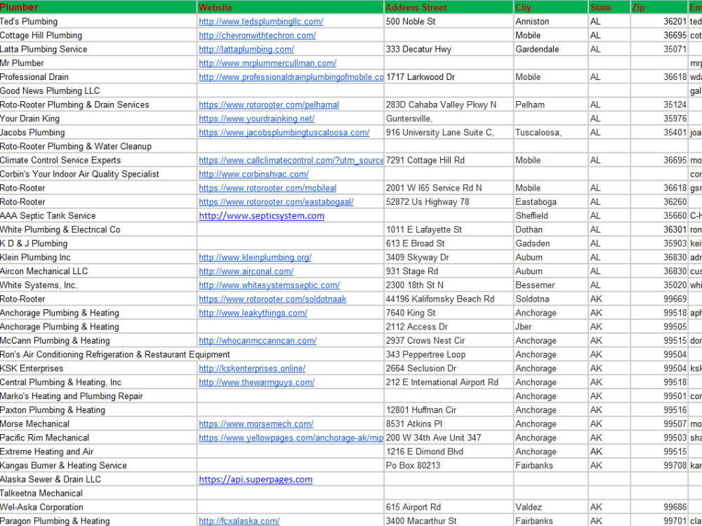Select the zip code 99686 cell

(x=659, y=507)
